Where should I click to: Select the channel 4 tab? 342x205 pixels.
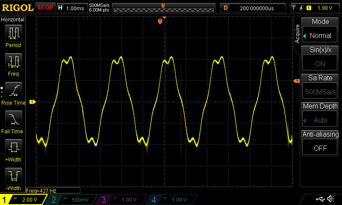pyautogui.click(x=171, y=199)
